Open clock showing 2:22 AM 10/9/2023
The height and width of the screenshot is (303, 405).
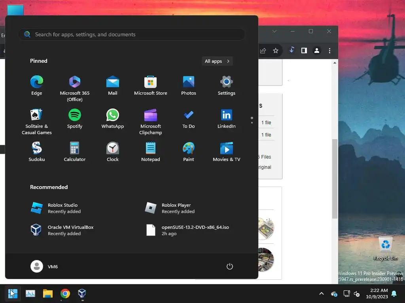click(377, 294)
